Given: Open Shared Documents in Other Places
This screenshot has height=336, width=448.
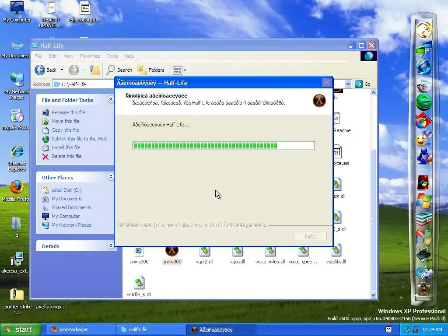Looking at the screenshot, I should (x=71, y=207).
